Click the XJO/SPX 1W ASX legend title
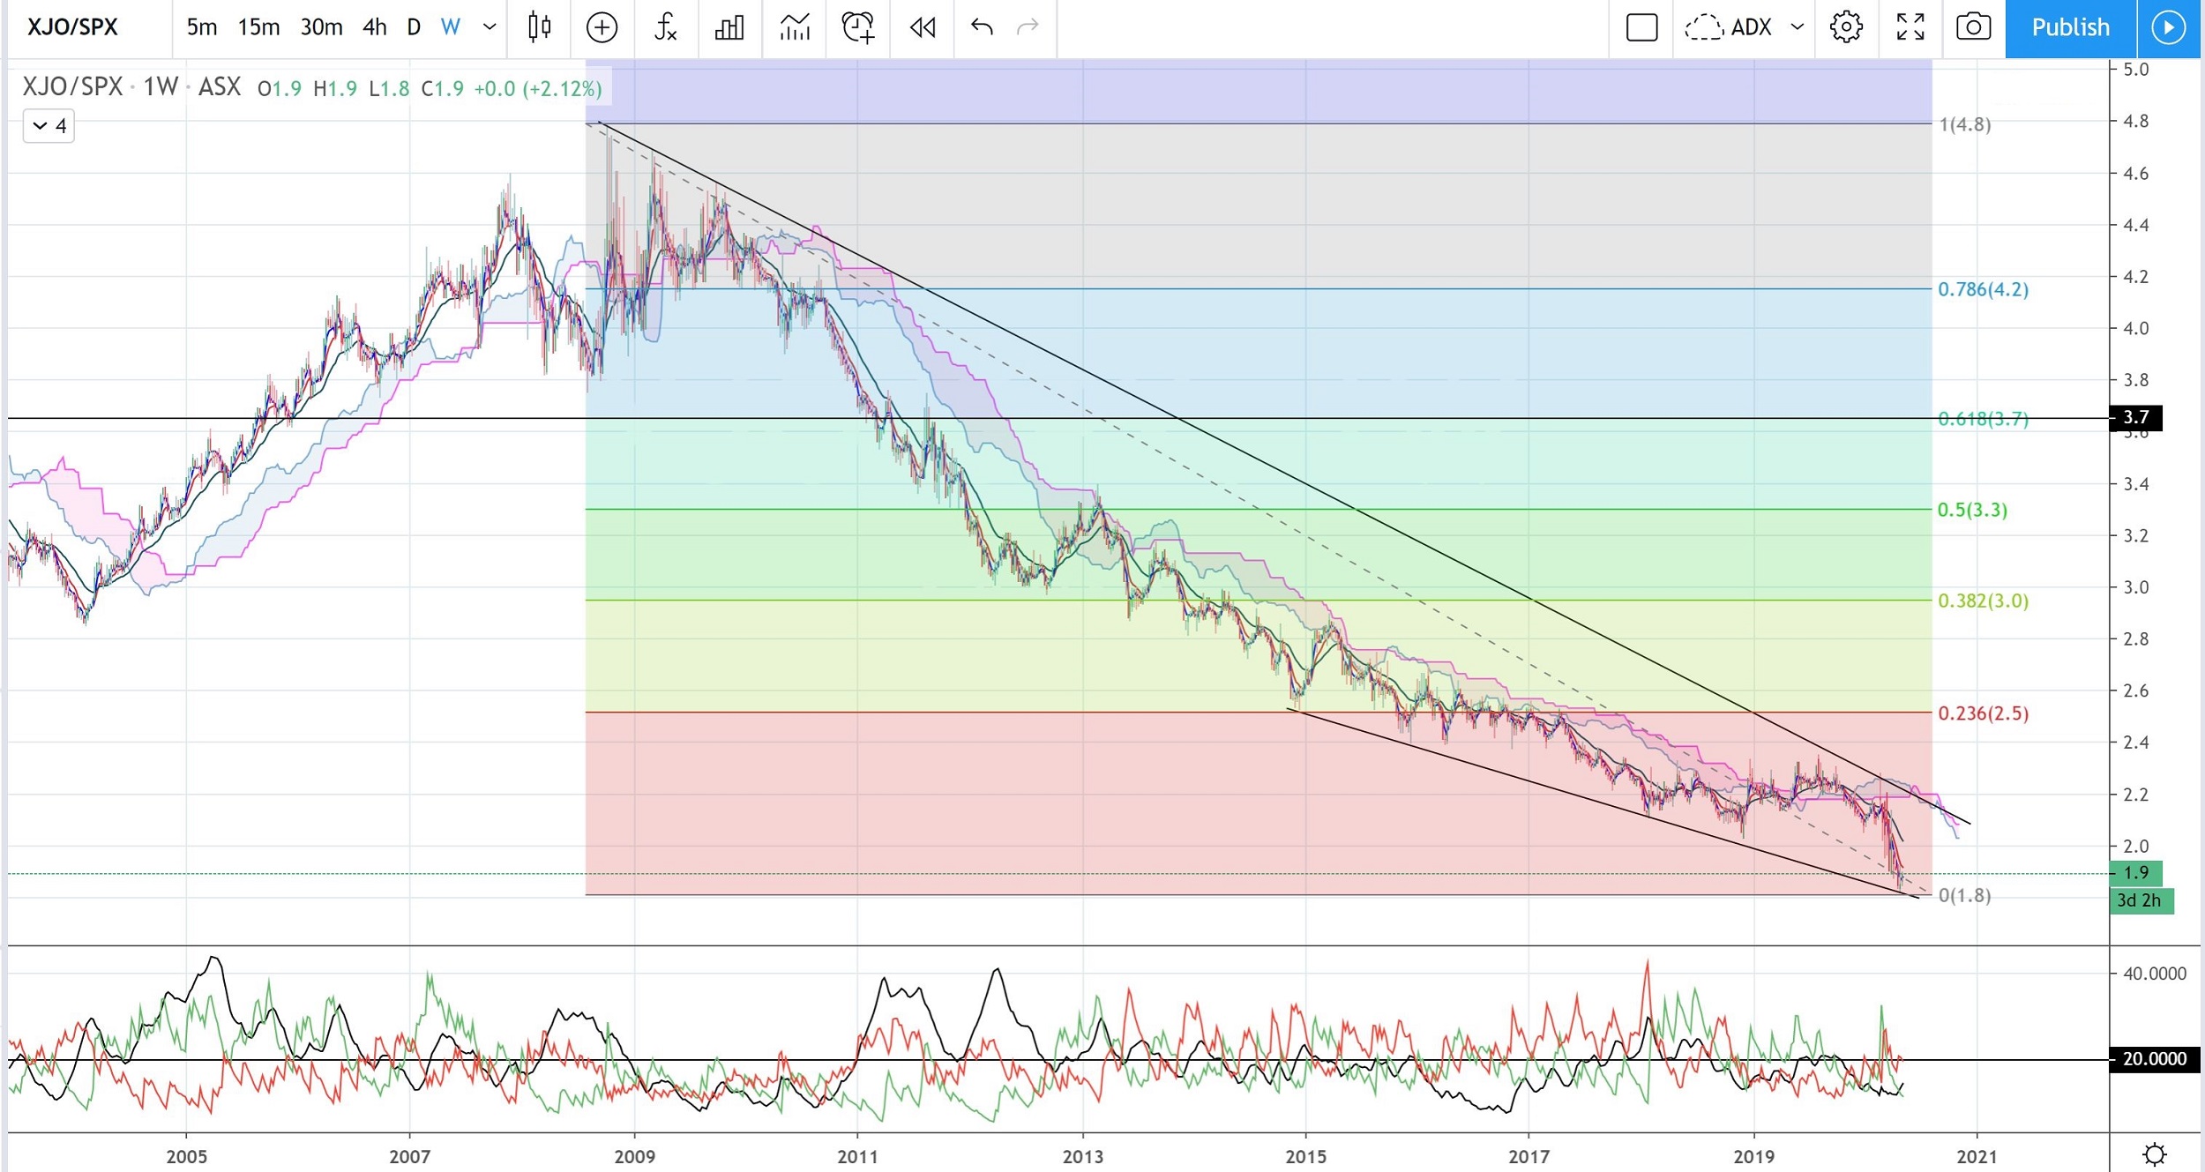This screenshot has width=2205, height=1172. pyautogui.click(x=131, y=87)
